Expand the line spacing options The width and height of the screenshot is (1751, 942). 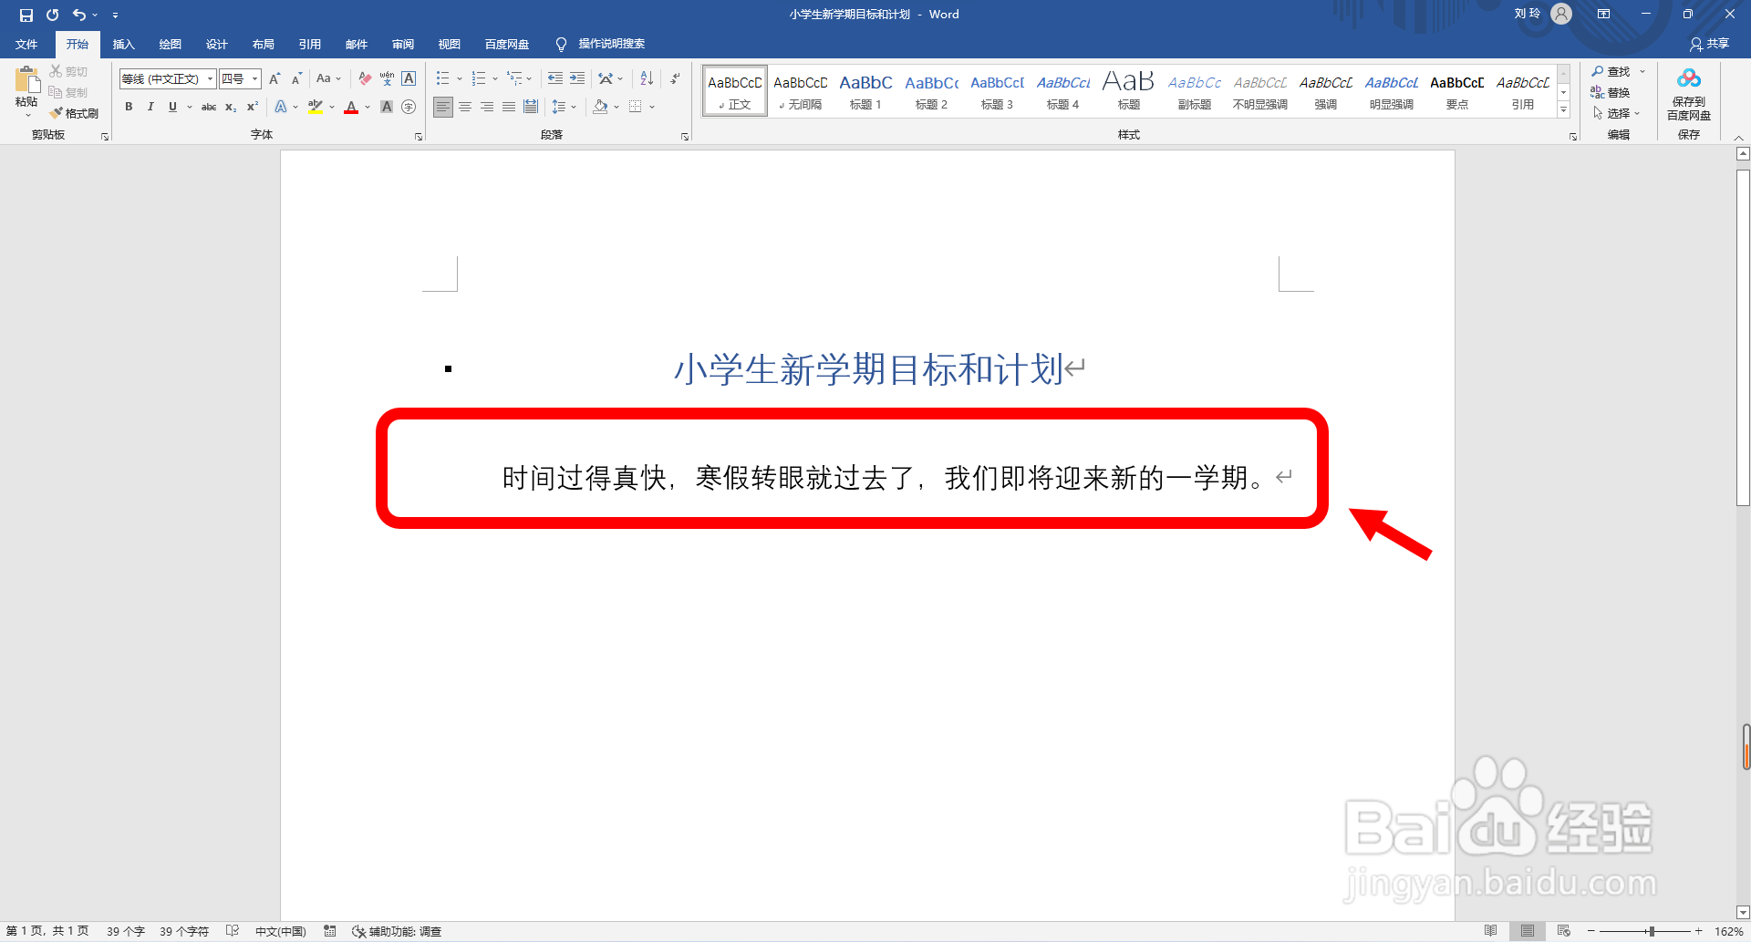574,107
